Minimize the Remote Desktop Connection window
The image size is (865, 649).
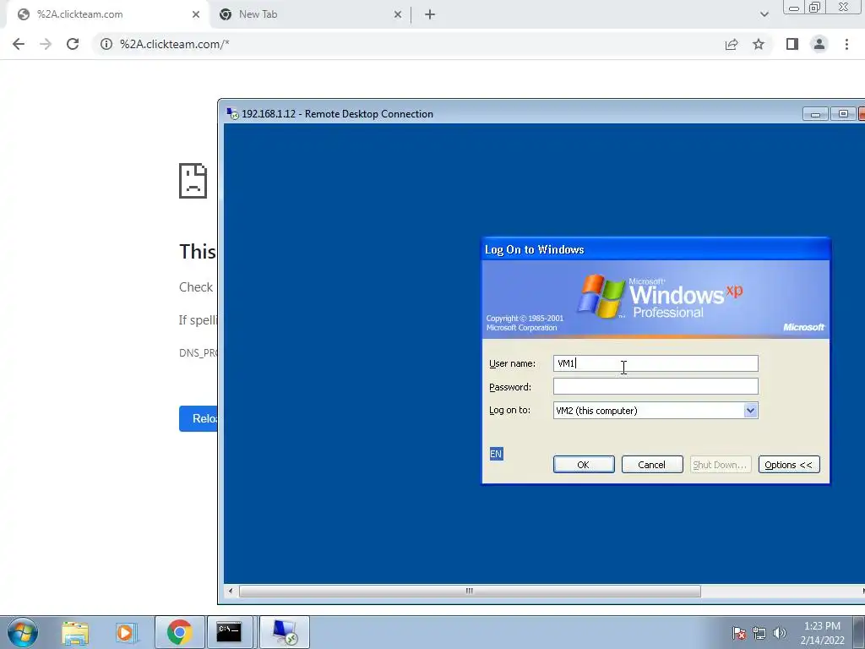pyautogui.click(x=815, y=114)
